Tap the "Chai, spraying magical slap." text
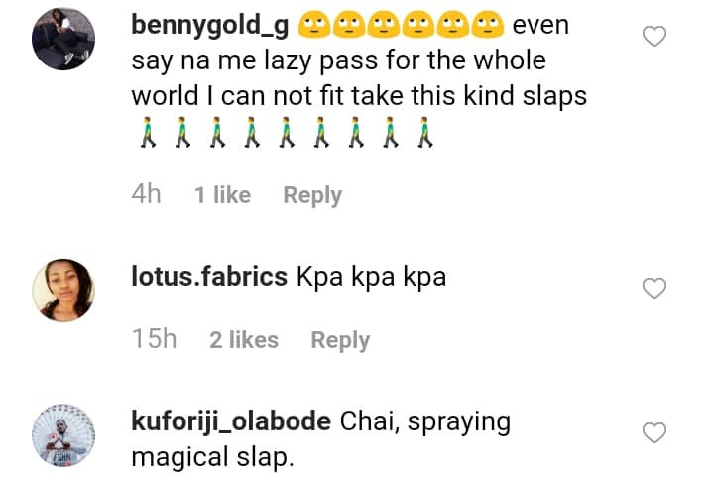The image size is (714, 480). coord(425,422)
